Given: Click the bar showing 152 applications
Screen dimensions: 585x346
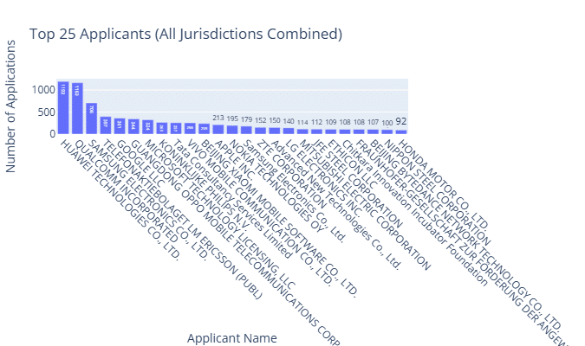Looking at the screenshot, I should (x=261, y=131).
